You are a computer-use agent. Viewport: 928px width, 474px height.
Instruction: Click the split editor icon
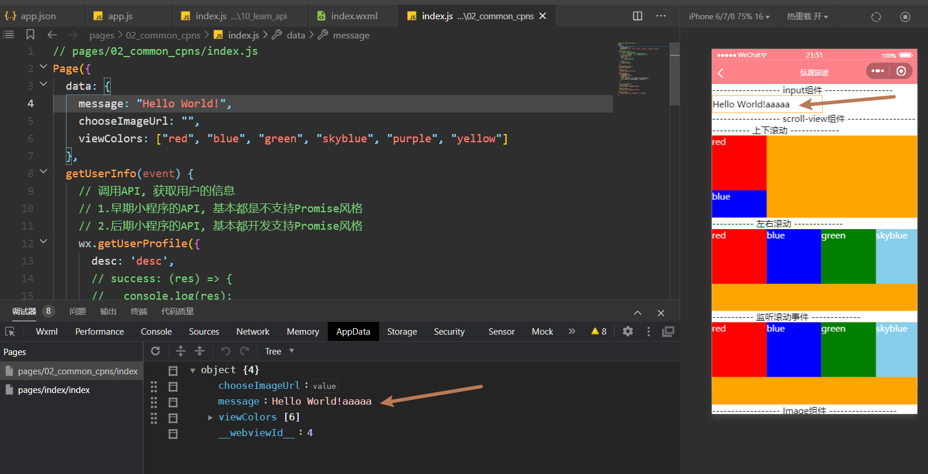pos(638,16)
